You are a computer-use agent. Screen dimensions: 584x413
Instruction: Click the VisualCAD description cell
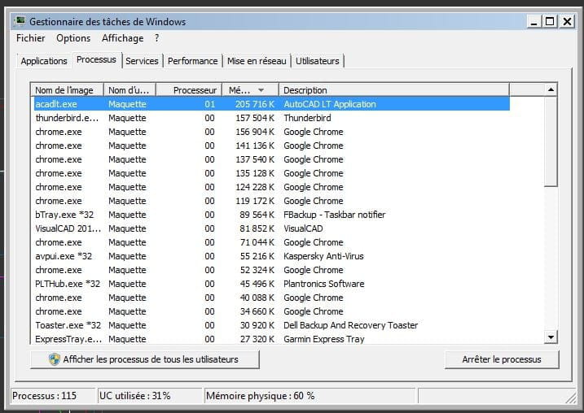pyautogui.click(x=303, y=228)
